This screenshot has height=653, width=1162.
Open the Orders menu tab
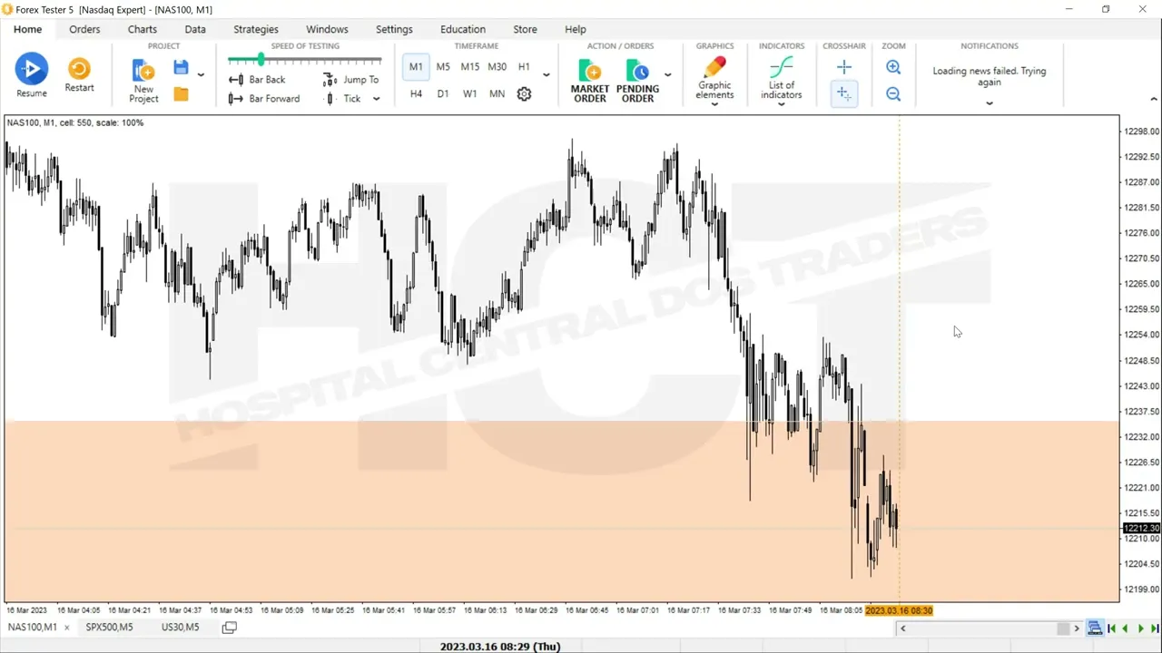point(84,29)
